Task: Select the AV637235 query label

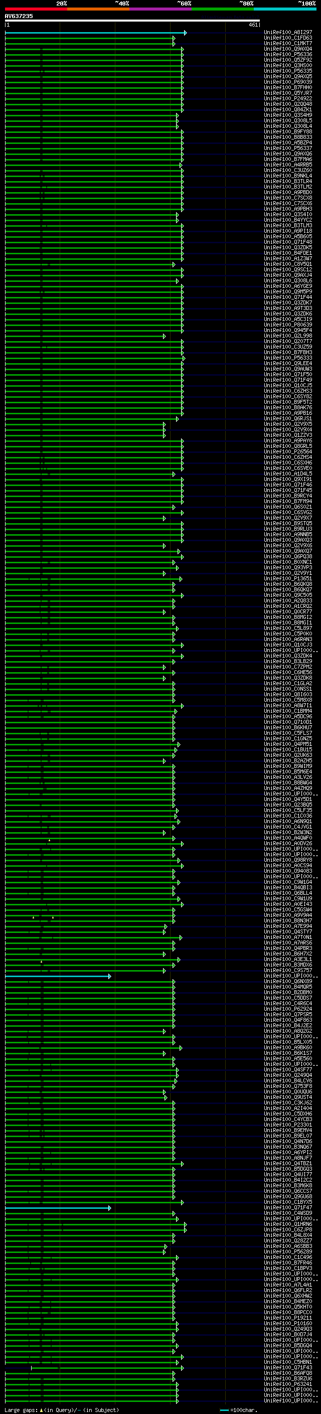Action: click(19, 16)
